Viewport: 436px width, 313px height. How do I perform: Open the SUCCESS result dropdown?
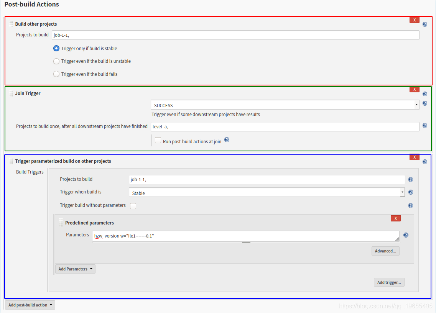[285, 105]
